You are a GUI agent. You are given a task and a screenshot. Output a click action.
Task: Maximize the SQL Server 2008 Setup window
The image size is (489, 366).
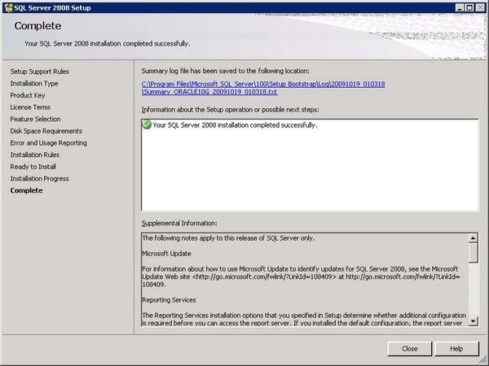(x=469, y=7)
